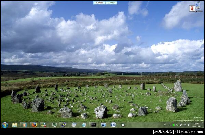
Task: Click the green-screen monitor taskbar icon
Action: [x=54, y=125]
